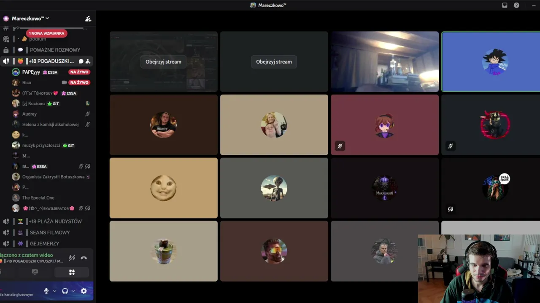Viewport: 540px width, 303px height.
Task: Click the HOTGUY user row
Action: point(51,93)
